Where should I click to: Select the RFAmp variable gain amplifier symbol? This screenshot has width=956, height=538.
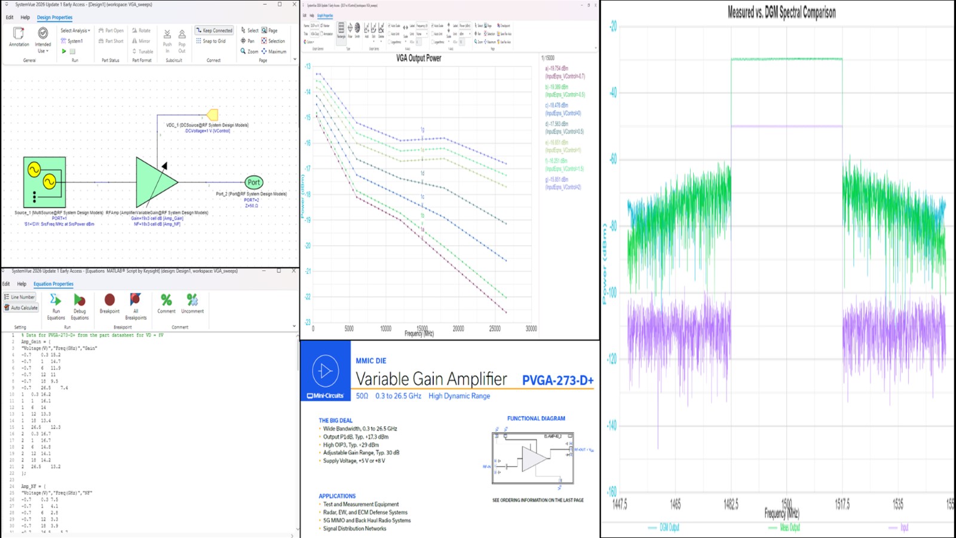coord(157,182)
